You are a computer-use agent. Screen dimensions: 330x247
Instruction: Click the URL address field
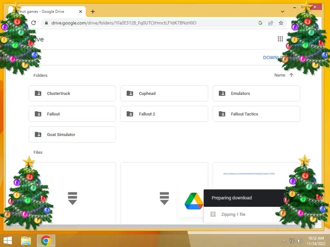124,23
